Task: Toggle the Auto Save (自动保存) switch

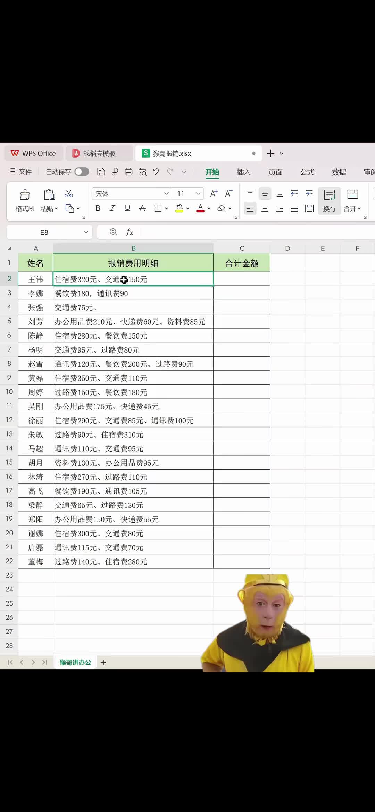Action: point(82,172)
